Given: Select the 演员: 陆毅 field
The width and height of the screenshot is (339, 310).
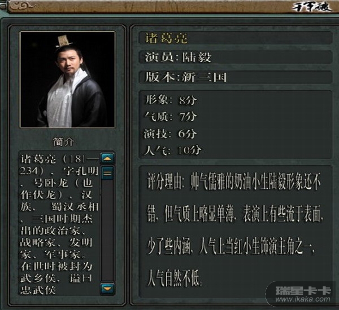Looking at the screenshot, I should click(236, 57).
